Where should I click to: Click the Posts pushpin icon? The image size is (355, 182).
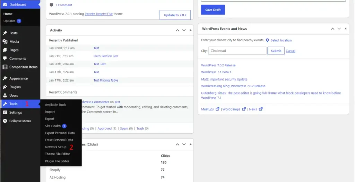click(5, 33)
